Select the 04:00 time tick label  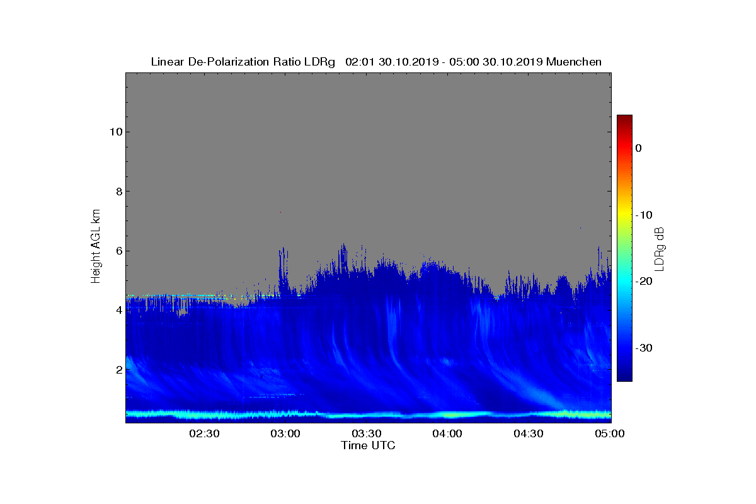448,433
